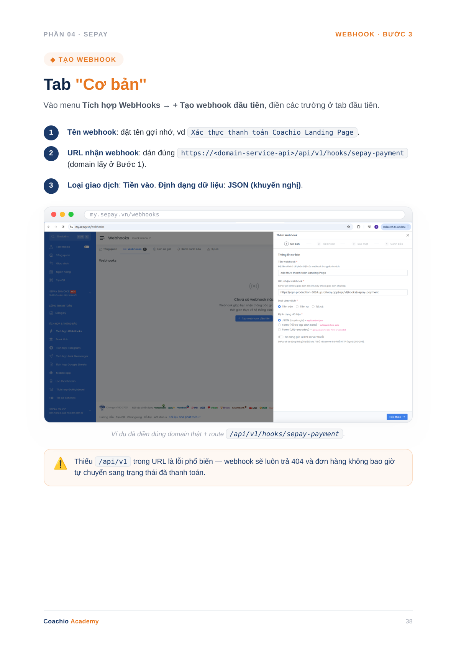
Task: Open the media control icon in browser toolbar
Action: pos(369,227)
